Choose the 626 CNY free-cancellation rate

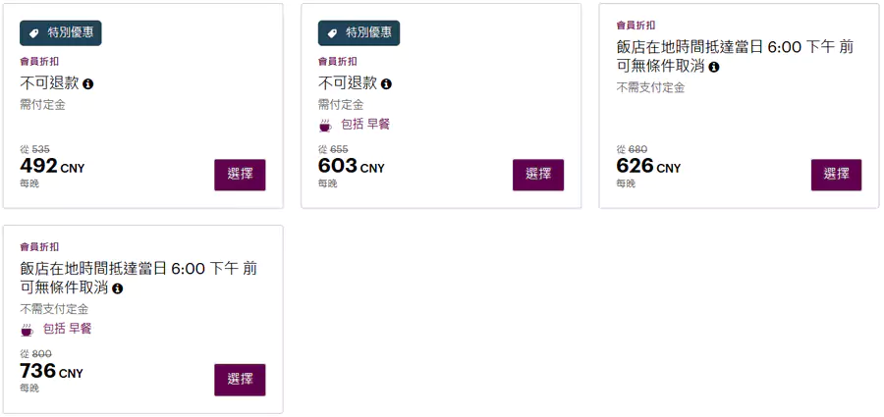(x=836, y=175)
